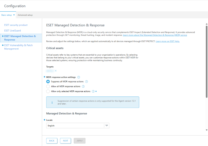Switch to the Advanced setup tab
The width and height of the screenshot is (208, 146).
(x=25, y=15)
